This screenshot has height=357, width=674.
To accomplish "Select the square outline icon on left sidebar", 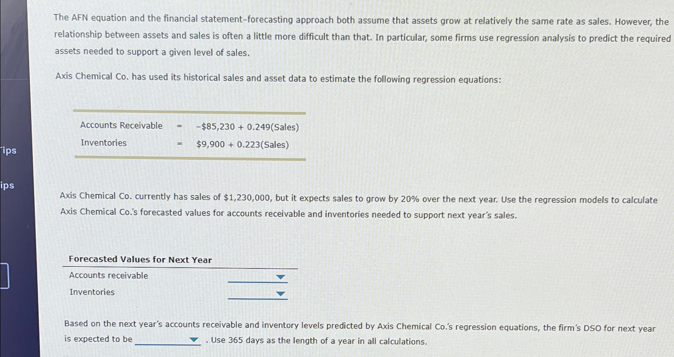I will 4,276.
